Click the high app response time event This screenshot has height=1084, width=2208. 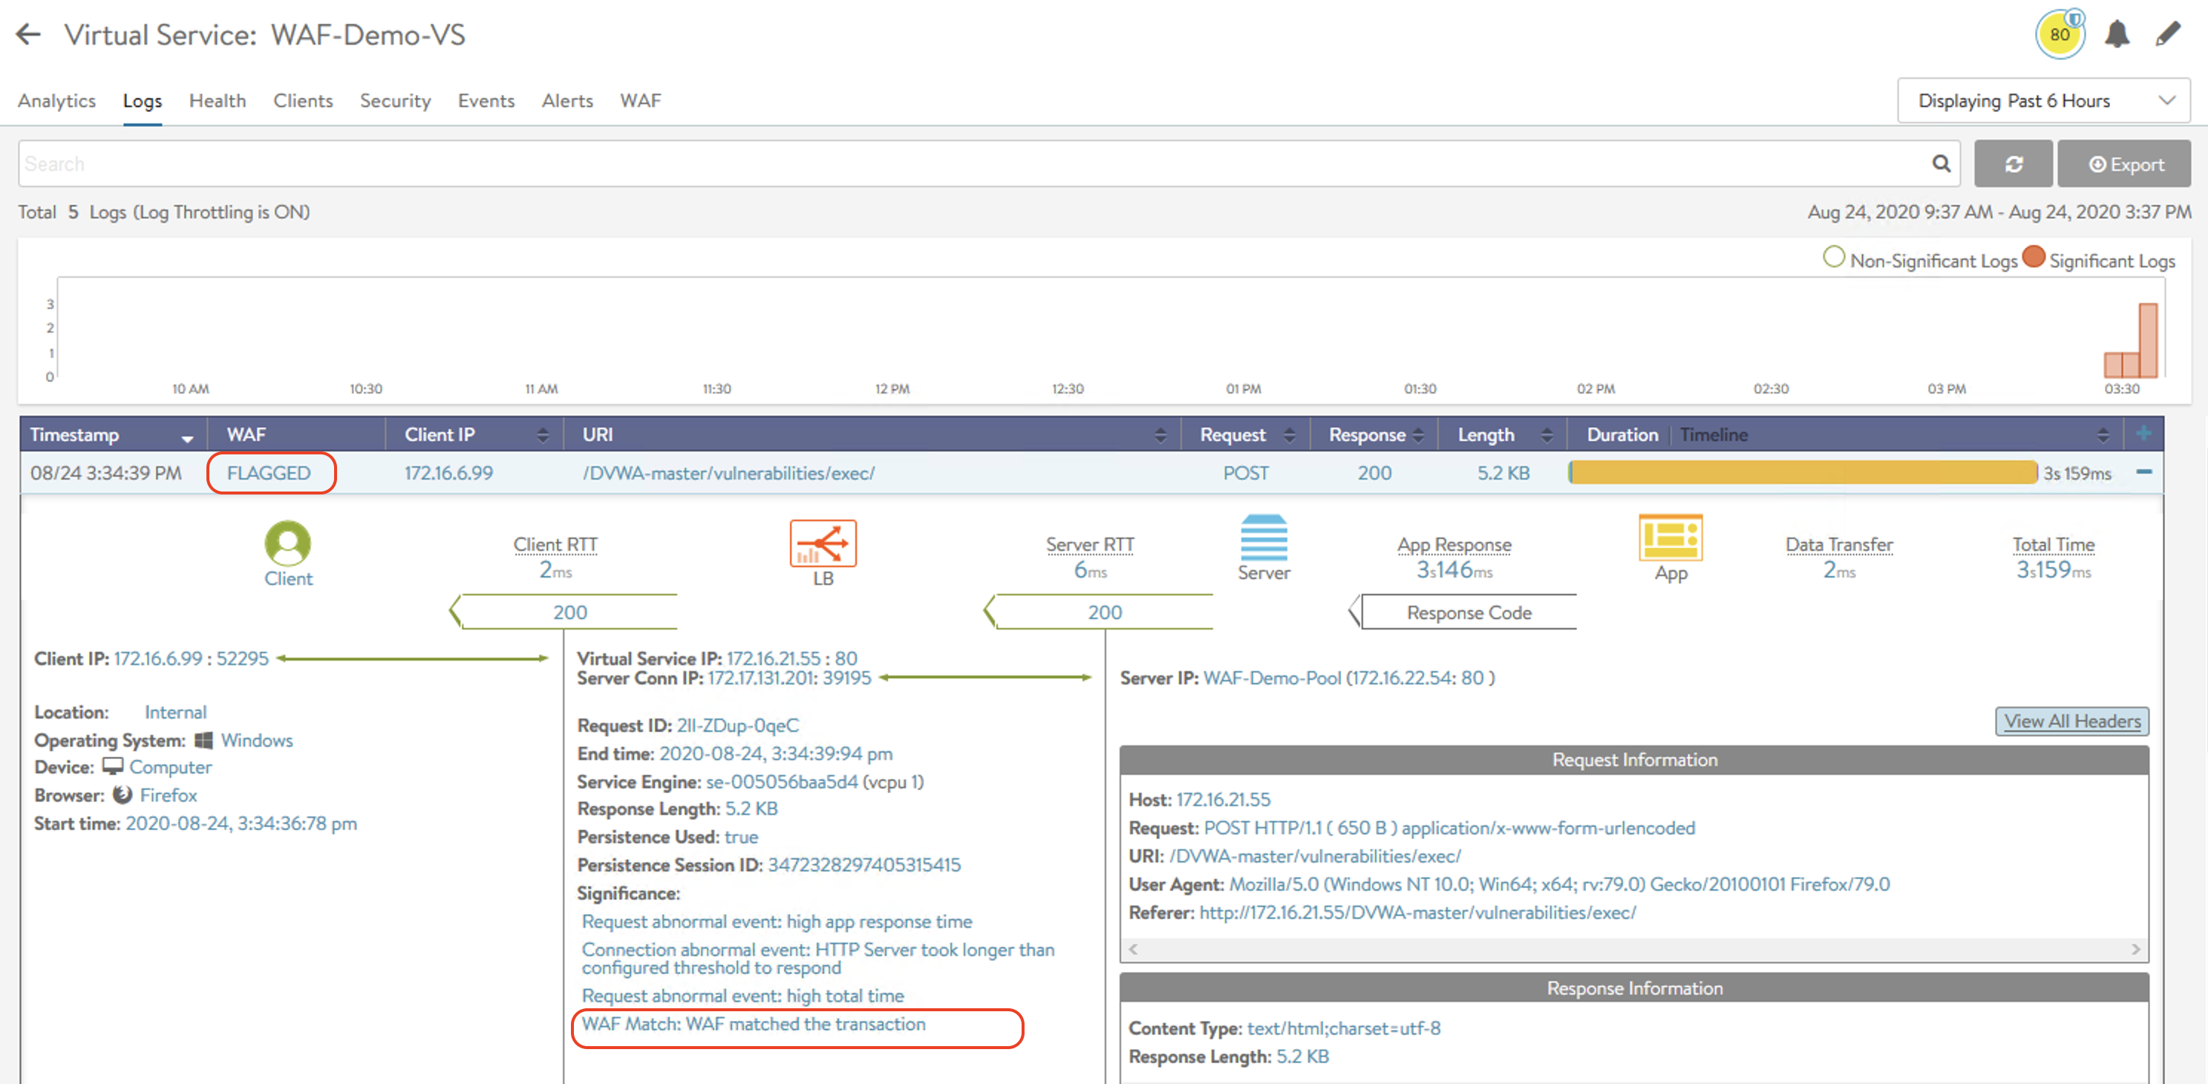coord(777,922)
